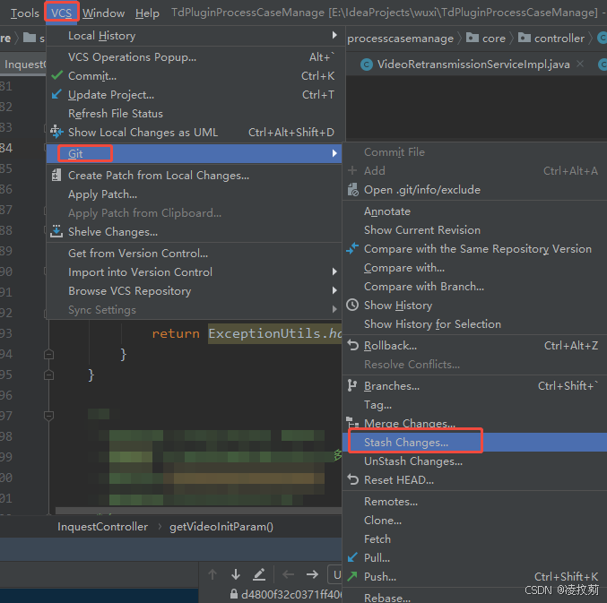Click Create Patch from Local Changes icon
607x603 pixels.
pyautogui.click(x=56, y=176)
